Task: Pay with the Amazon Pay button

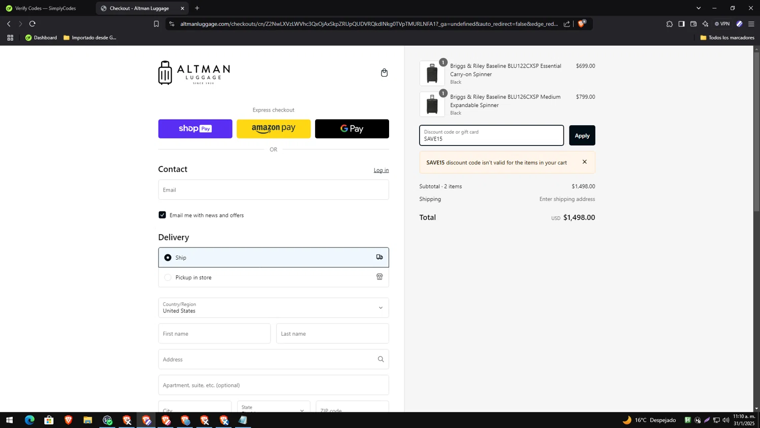Action: (x=274, y=129)
